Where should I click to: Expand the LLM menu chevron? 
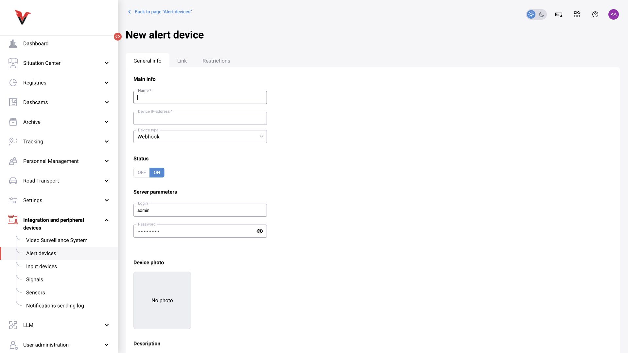tap(107, 325)
